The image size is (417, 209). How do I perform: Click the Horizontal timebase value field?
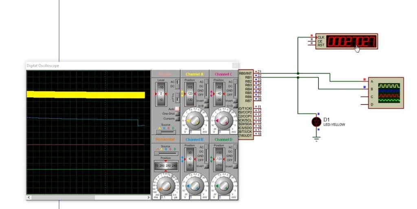[166, 198]
